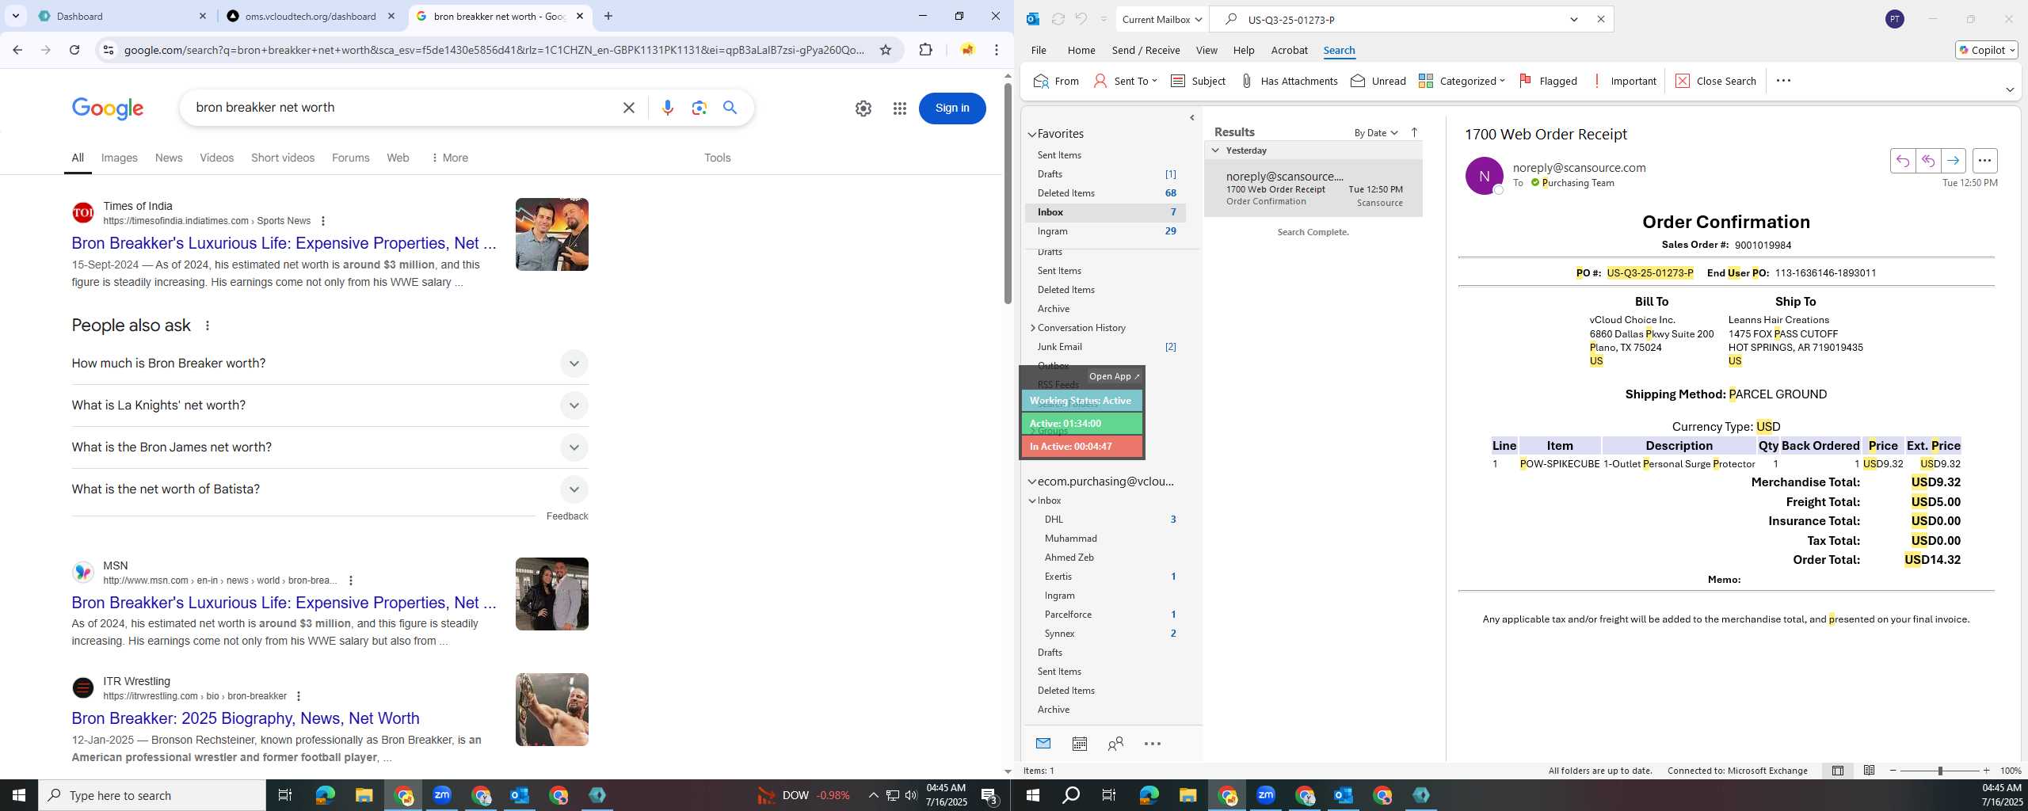Screen dimensions: 2028x811
Task: Click Google Tools button
Action: (718, 158)
